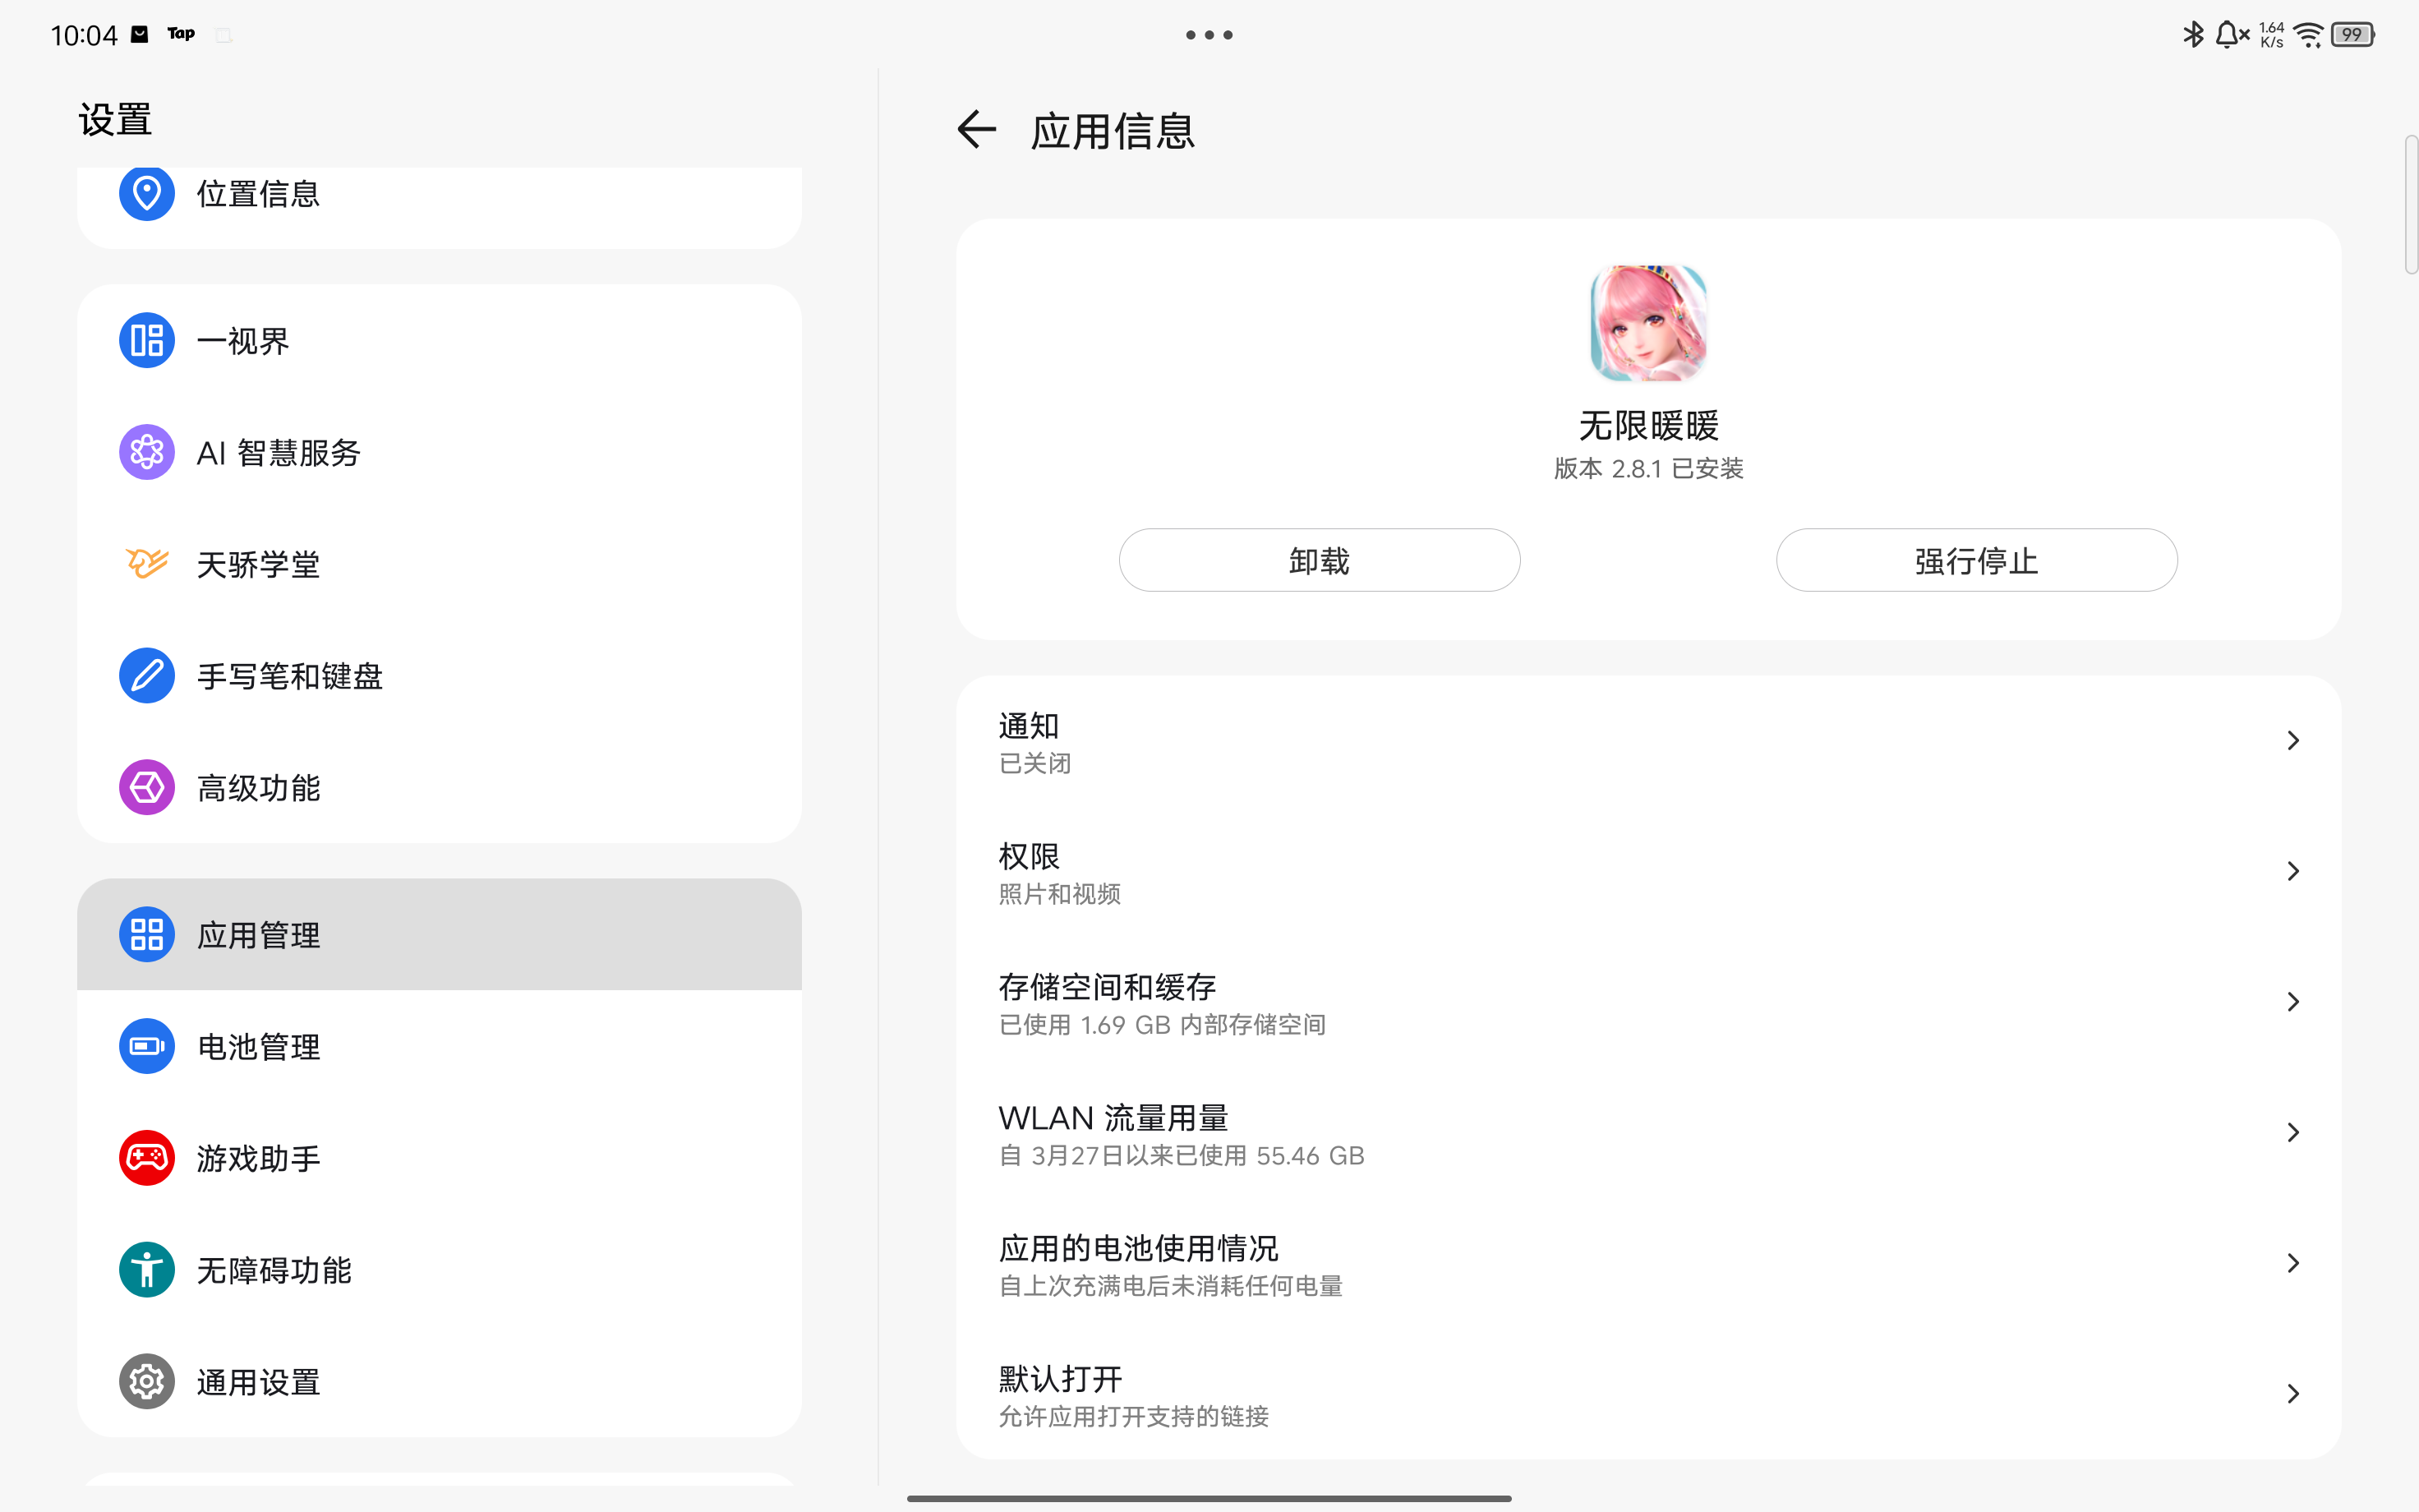Image resolution: width=2419 pixels, height=1512 pixels.
Task: Expand the 默认打开 row chevron
Action: tap(2293, 1394)
